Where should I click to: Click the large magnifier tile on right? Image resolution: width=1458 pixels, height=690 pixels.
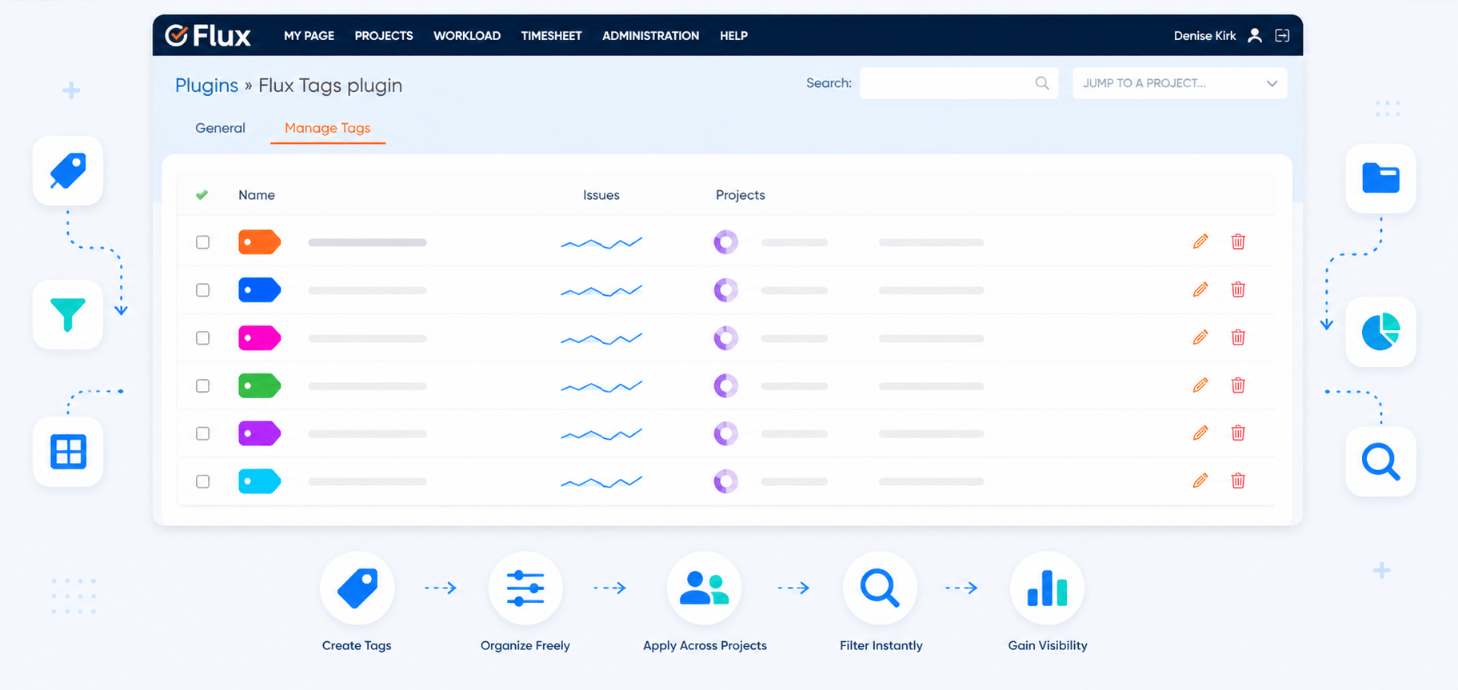(x=1380, y=461)
